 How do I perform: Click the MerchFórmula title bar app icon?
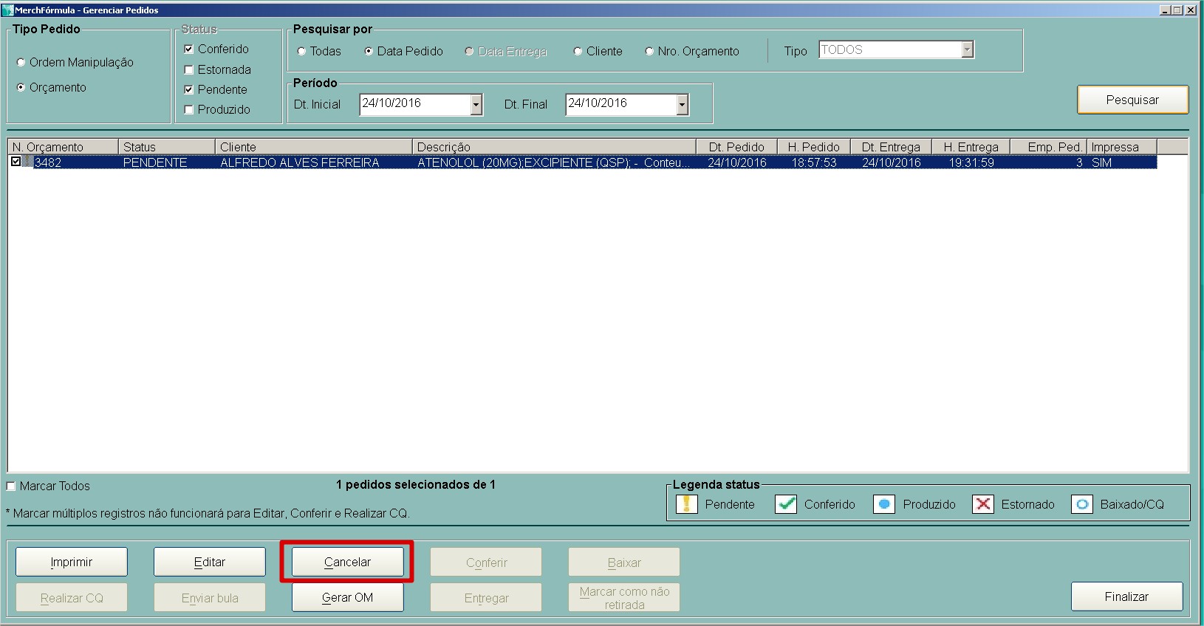[8, 10]
